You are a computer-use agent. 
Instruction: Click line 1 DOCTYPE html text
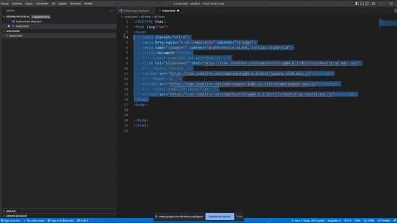coord(149,22)
